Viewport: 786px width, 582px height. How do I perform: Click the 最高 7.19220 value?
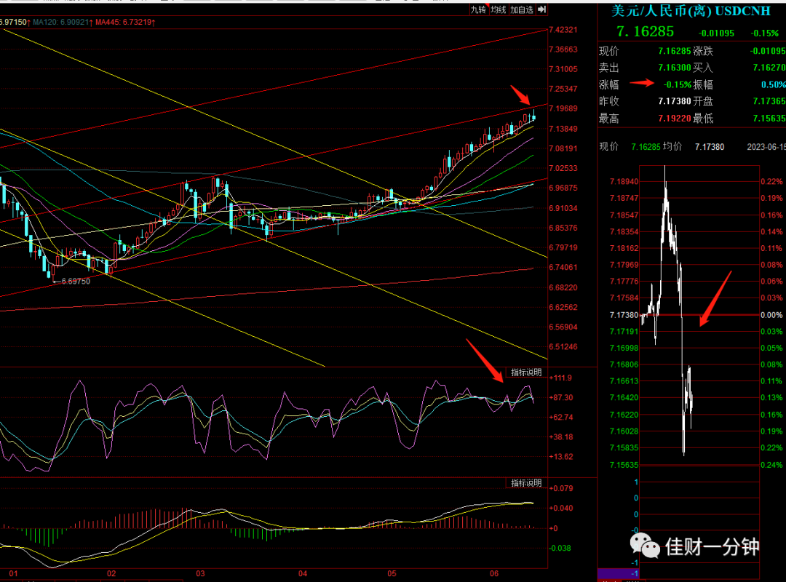(x=674, y=119)
